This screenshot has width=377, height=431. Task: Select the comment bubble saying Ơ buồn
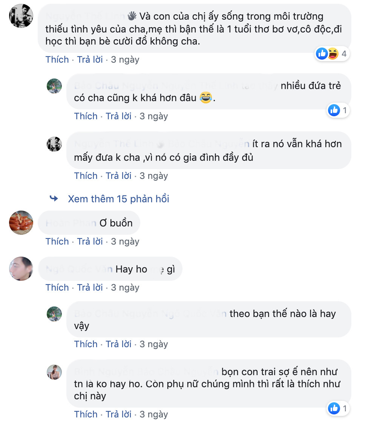(x=89, y=223)
